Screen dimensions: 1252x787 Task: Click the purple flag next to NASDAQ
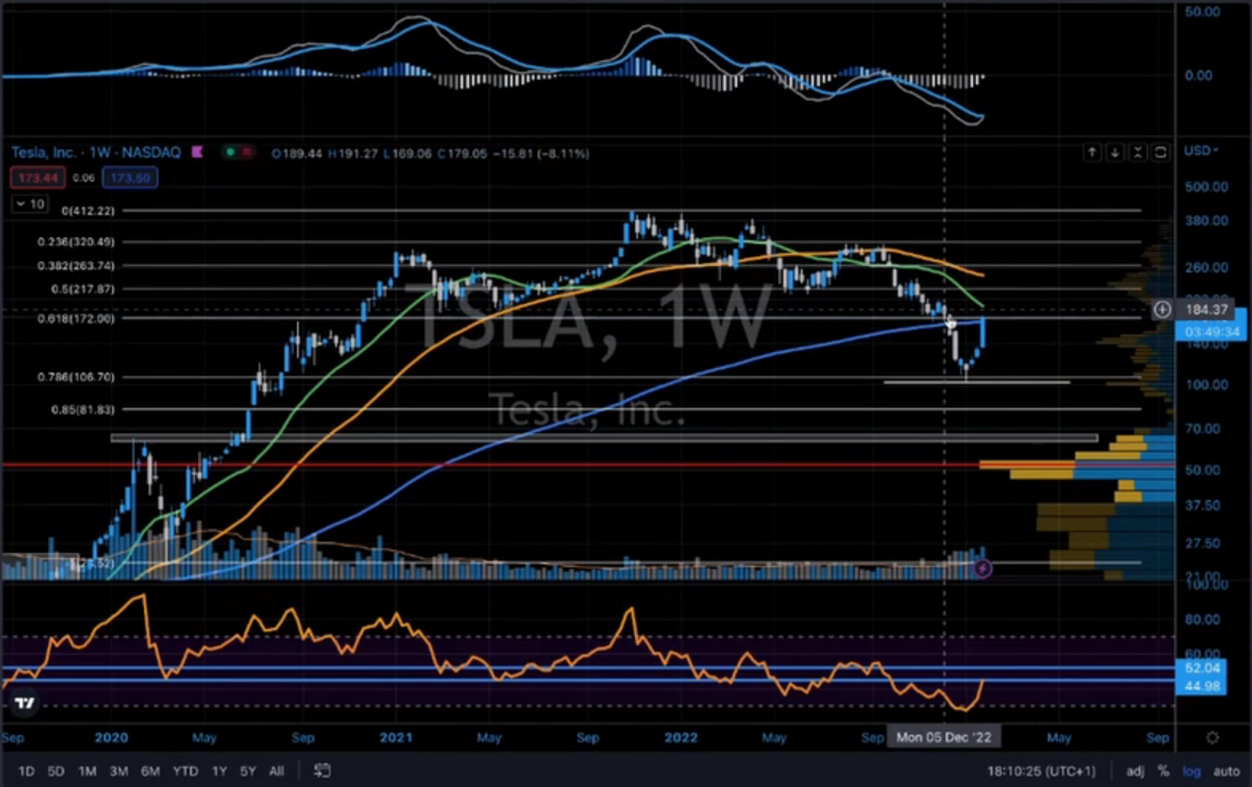197,152
